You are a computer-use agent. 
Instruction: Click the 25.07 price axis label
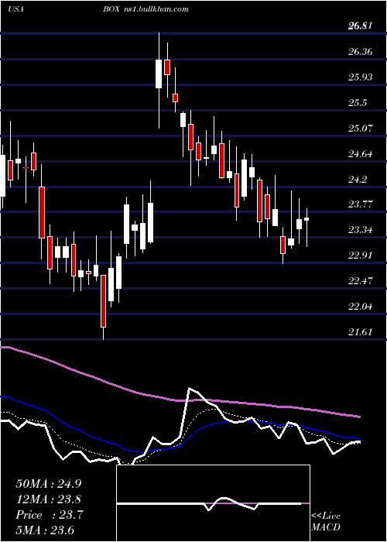(x=361, y=129)
